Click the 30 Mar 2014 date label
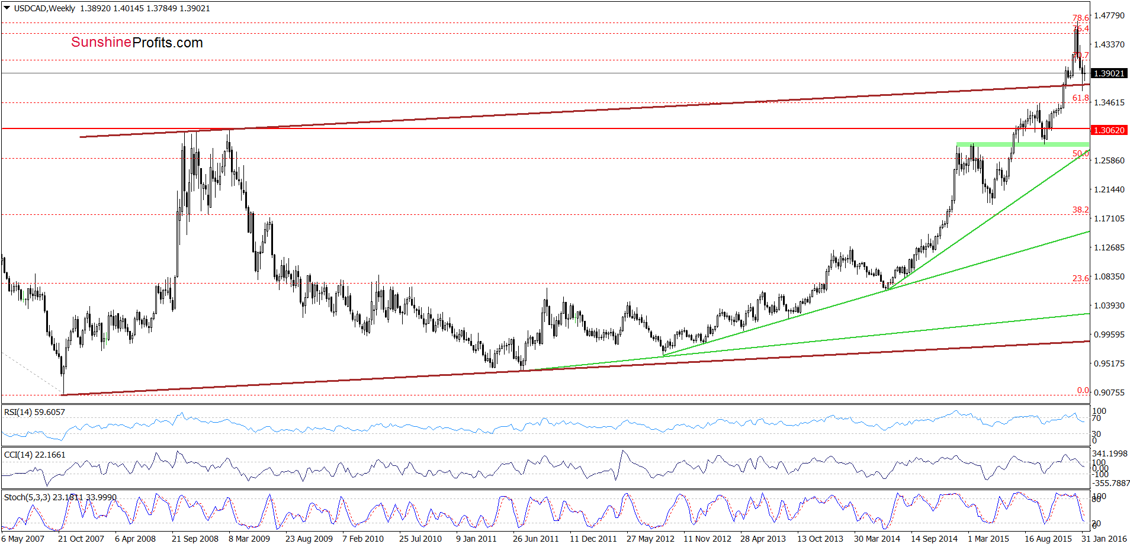1130x547 pixels. coord(877,539)
